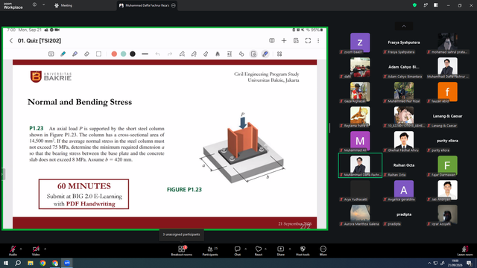The image size is (477, 268).
Task: Switch to the Meeting tab
Action: [x=63, y=5]
